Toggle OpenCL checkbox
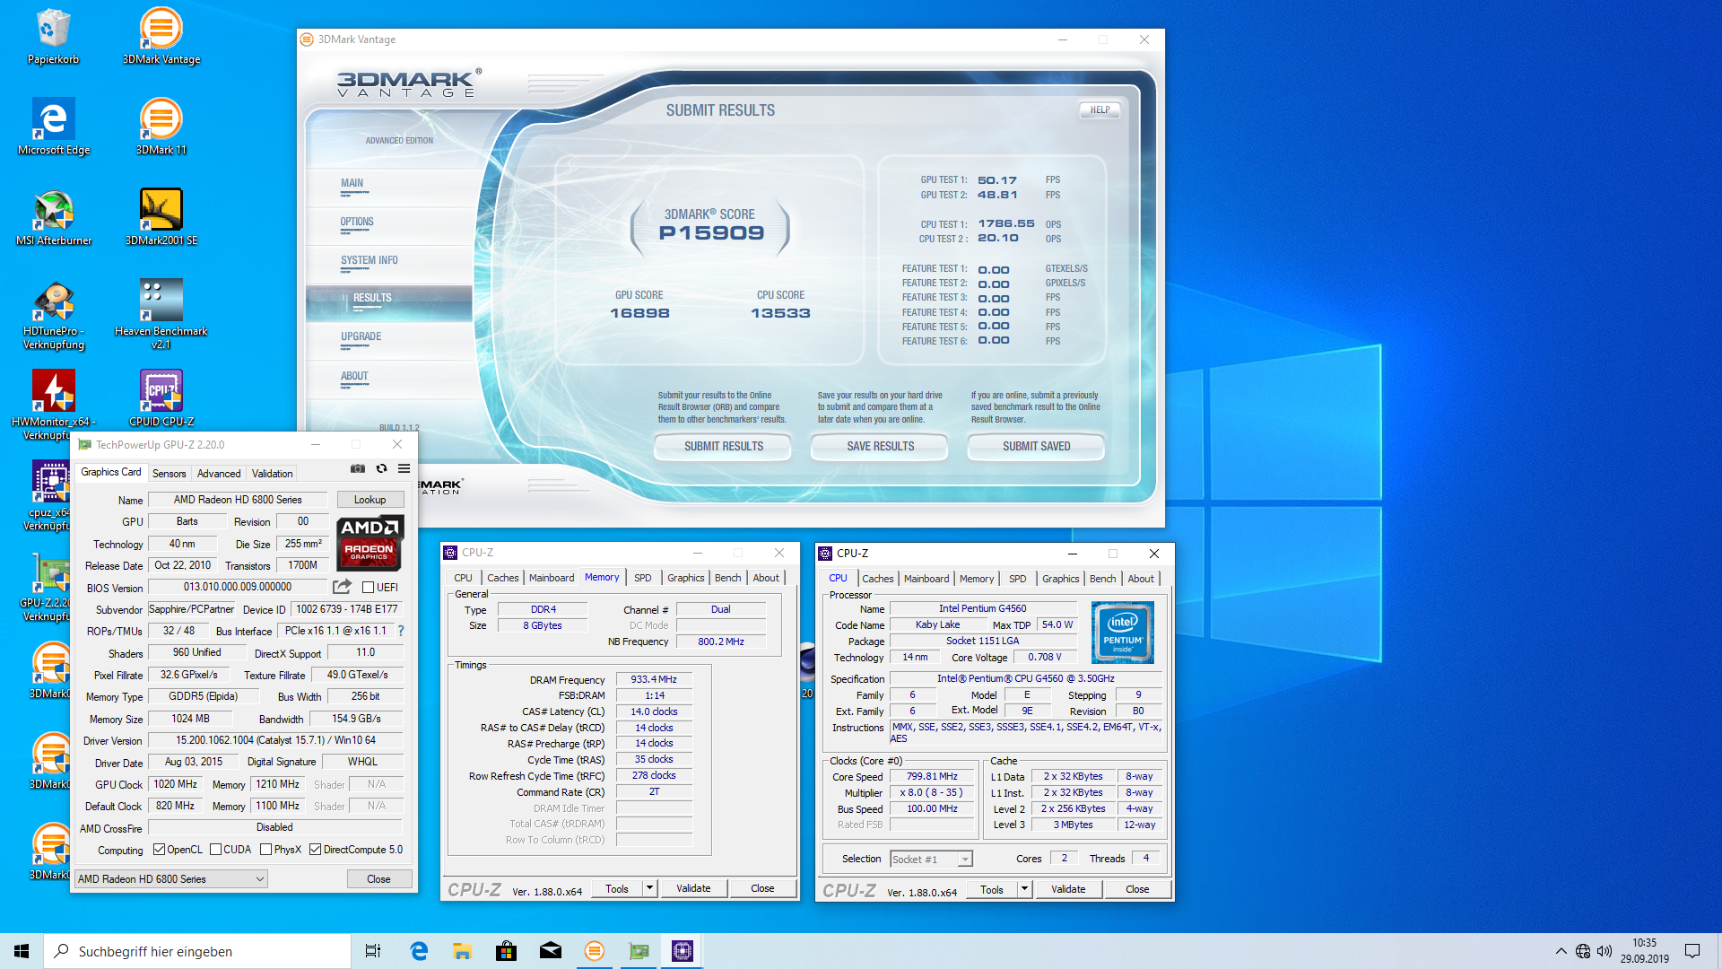1722x969 pixels. [x=159, y=850]
